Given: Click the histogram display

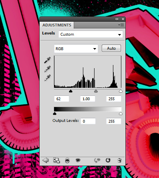Looking at the screenshot, I should (88, 72).
